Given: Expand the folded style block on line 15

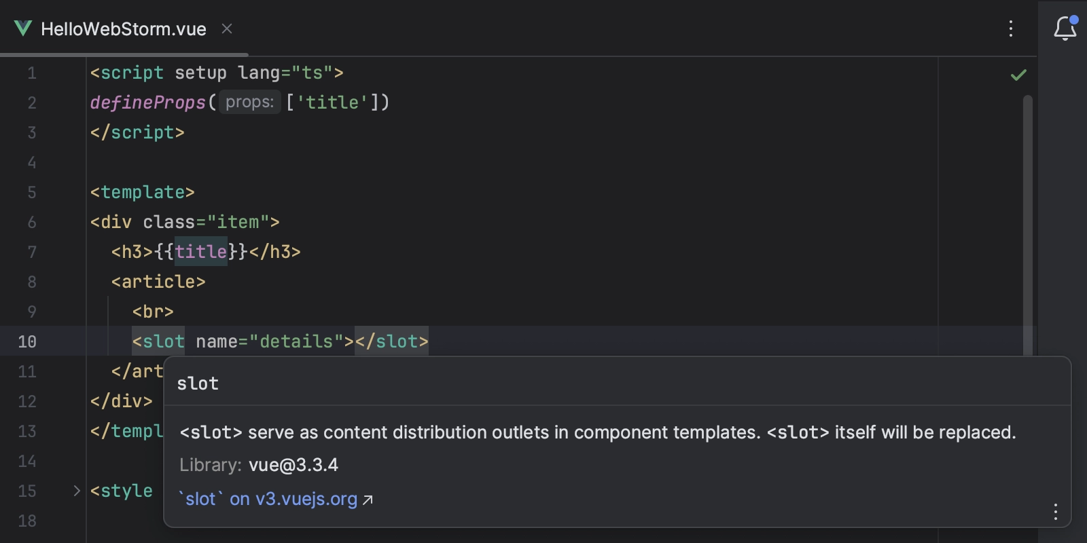Looking at the screenshot, I should click(77, 491).
